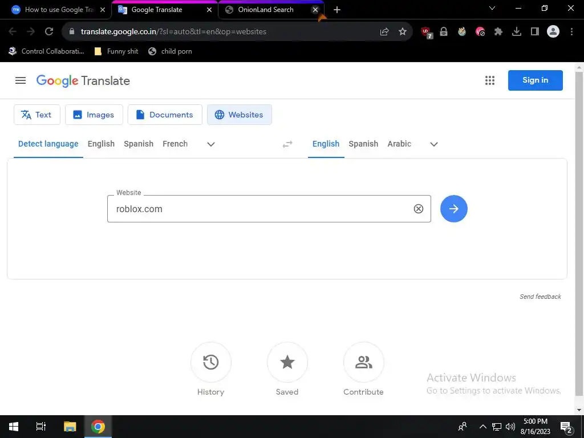Toggle the Chrome side panel
The height and width of the screenshot is (438, 584).
point(535,32)
